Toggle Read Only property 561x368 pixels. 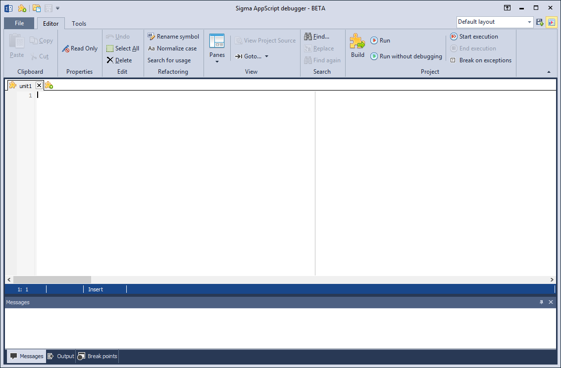[x=80, y=48]
